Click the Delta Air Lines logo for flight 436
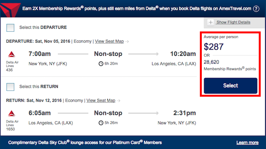 point(11,54)
